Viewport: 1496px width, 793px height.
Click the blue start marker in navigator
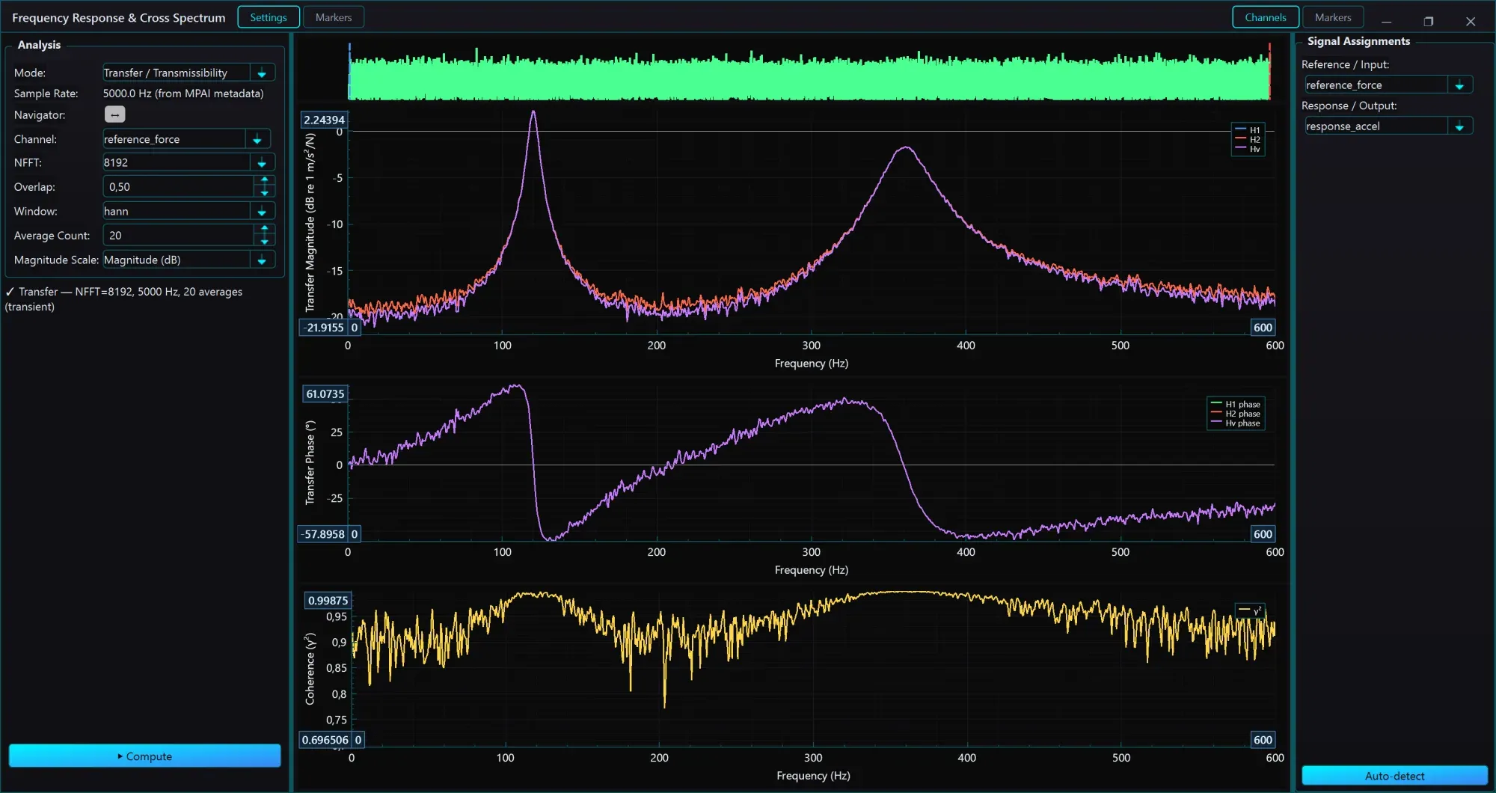(x=349, y=71)
